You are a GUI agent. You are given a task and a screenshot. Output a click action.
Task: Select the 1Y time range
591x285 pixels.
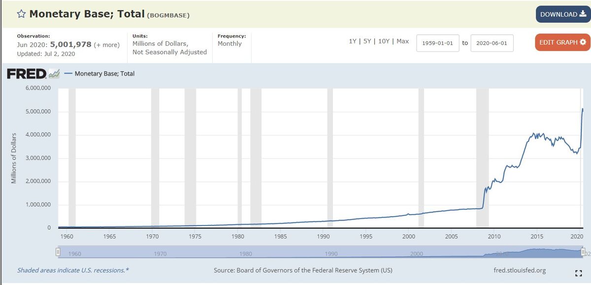[352, 41]
